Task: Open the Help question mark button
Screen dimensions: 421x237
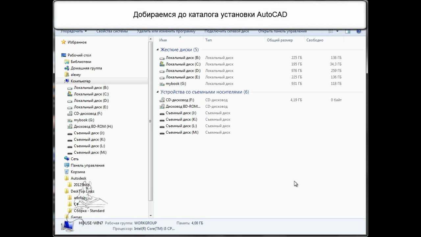Action: pos(359,31)
